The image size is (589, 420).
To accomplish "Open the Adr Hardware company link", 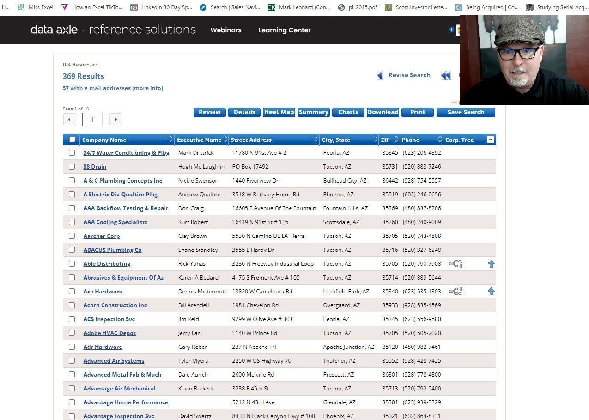I will [103, 347].
